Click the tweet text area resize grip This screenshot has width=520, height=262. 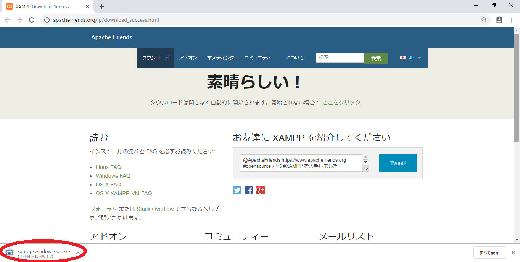tap(365, 169)
